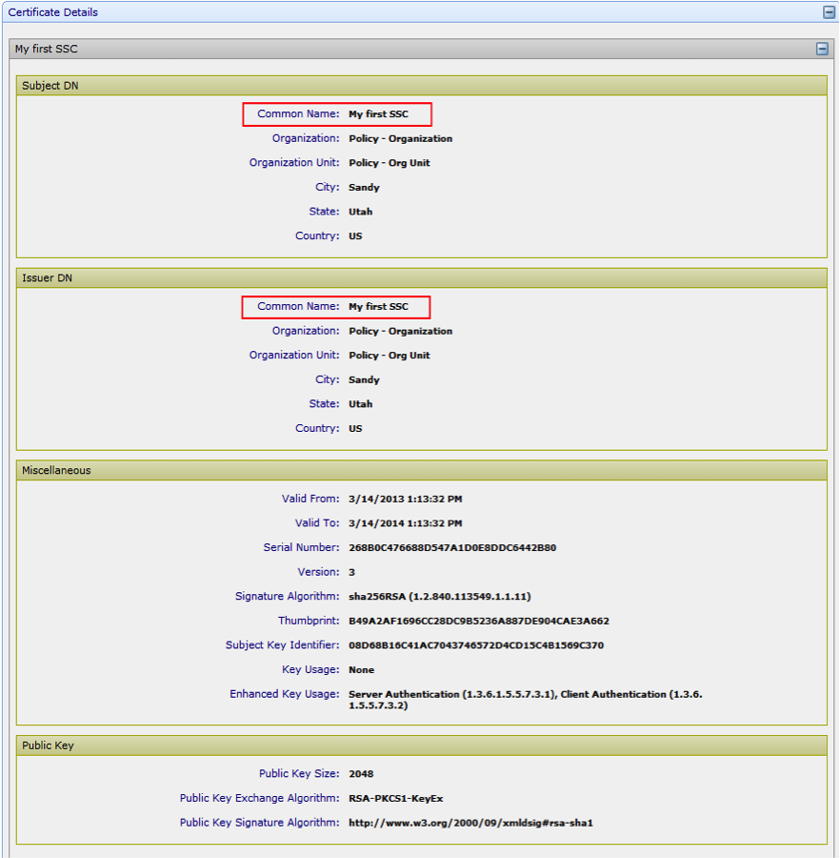Collapse the My first SSC section
This screenshot has height=858, width=840.
click(x=822, y=49)
